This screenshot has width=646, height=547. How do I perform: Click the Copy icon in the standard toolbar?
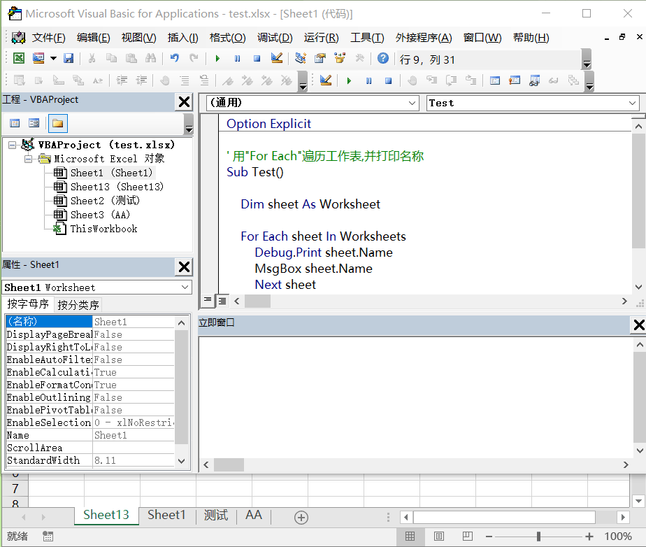[x=111, y=58]
